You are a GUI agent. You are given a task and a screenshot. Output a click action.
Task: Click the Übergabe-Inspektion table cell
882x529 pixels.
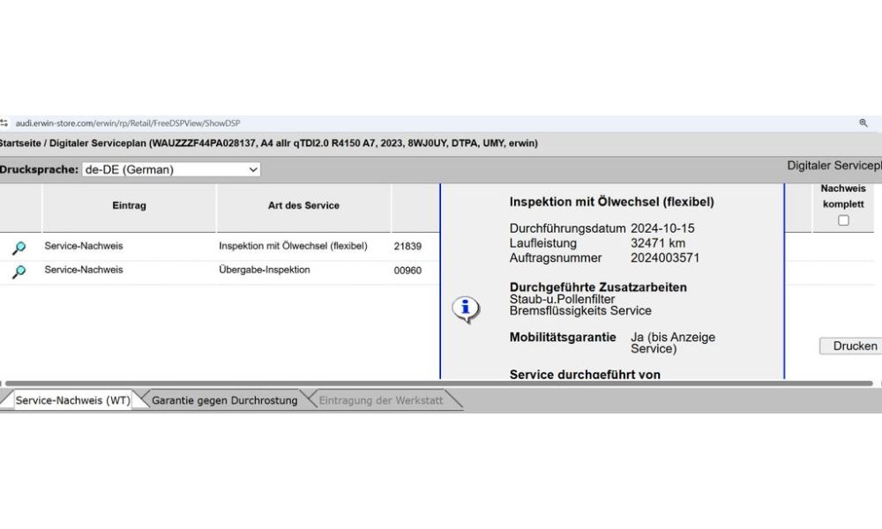(265, 270)
